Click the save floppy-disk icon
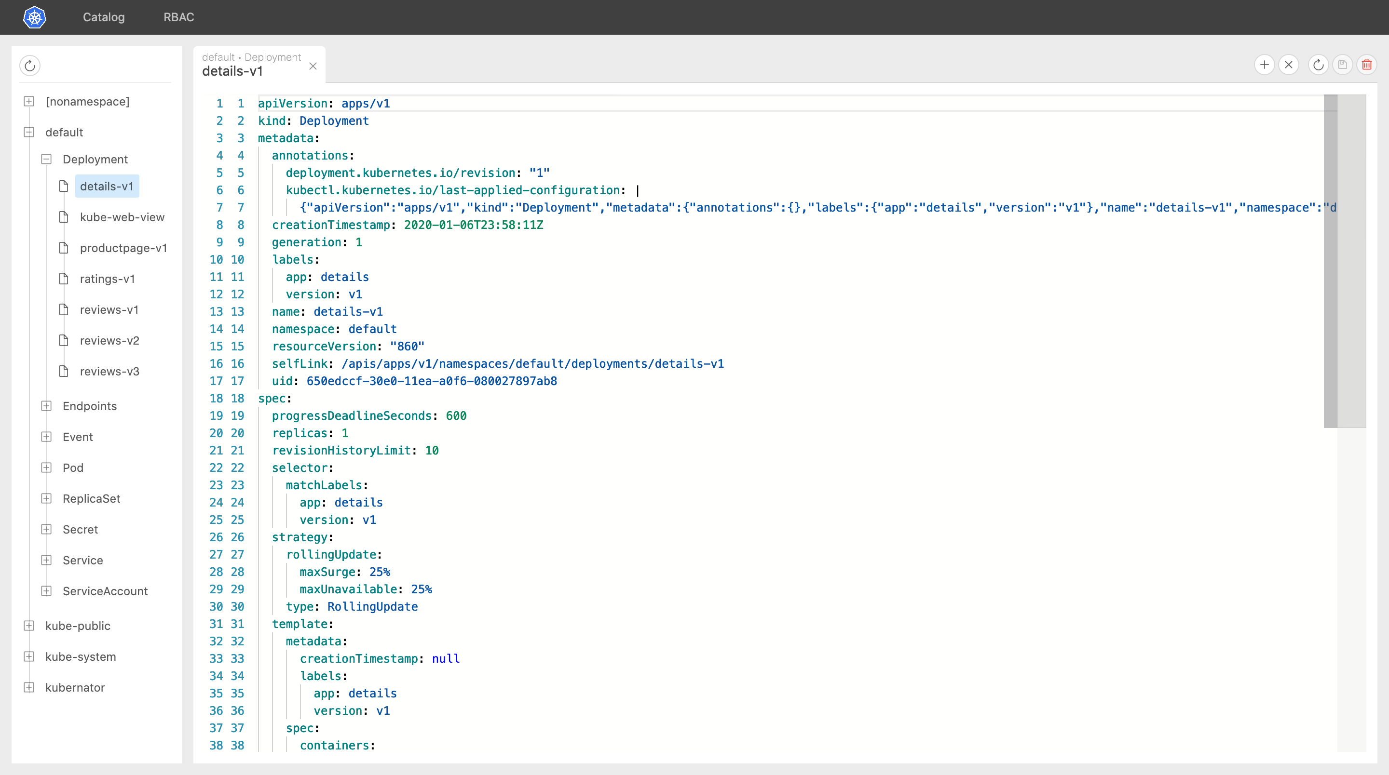 point(1342,65)
